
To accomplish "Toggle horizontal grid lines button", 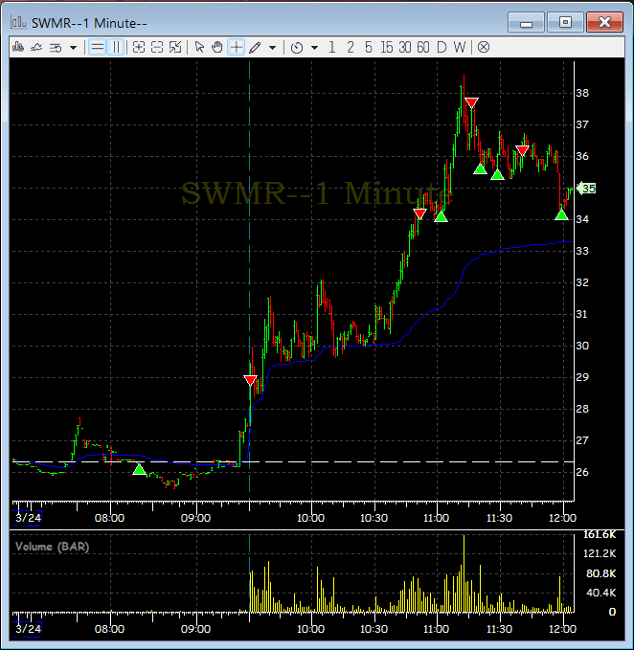I will 98,47.
